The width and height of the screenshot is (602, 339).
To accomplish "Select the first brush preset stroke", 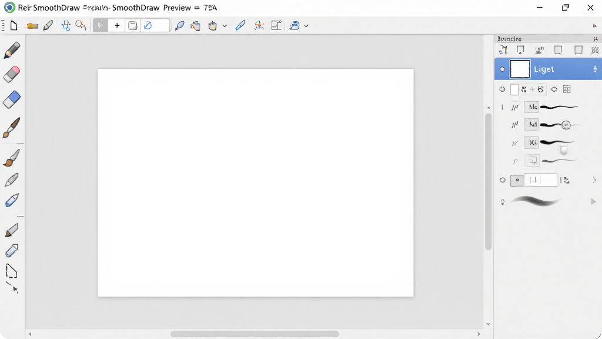I will (558, 107).
